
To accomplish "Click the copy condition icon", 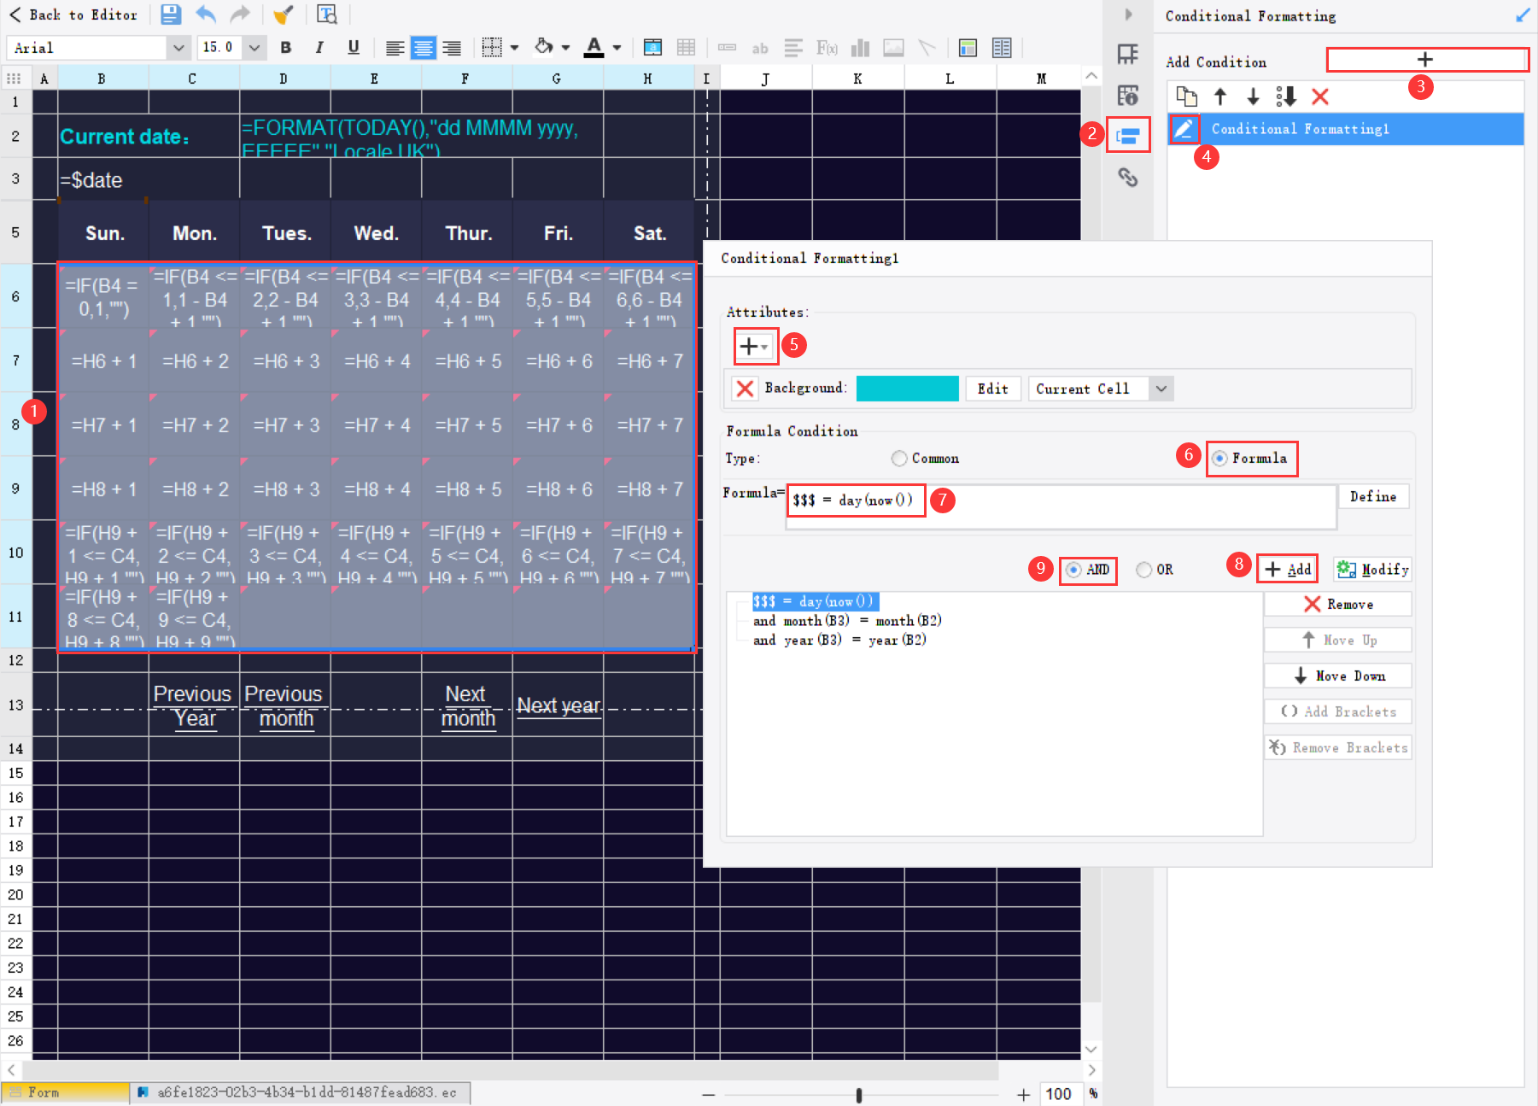I will [1186, 97].
